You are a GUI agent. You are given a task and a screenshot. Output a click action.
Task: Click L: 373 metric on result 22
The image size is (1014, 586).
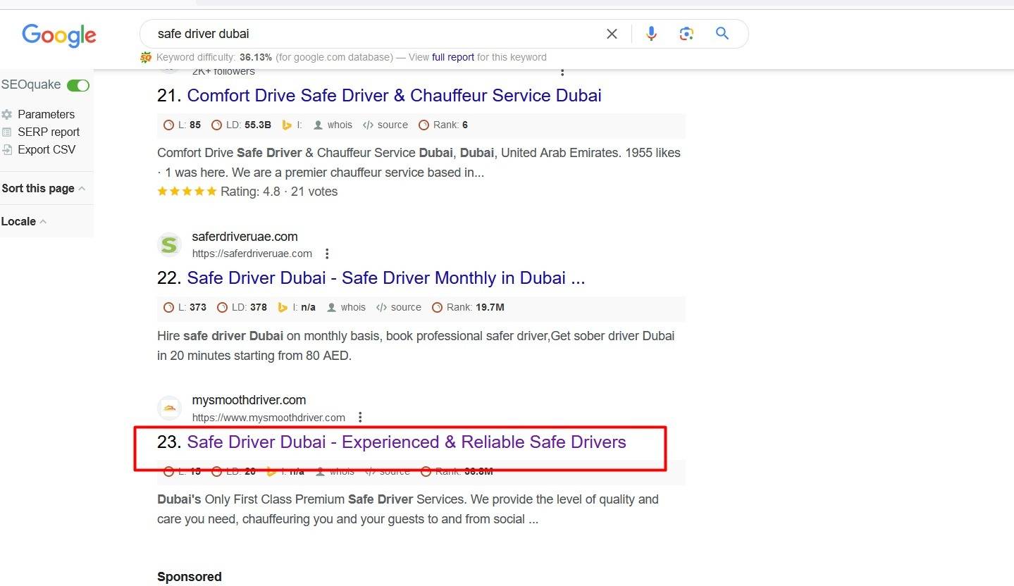tap(185, 307)
